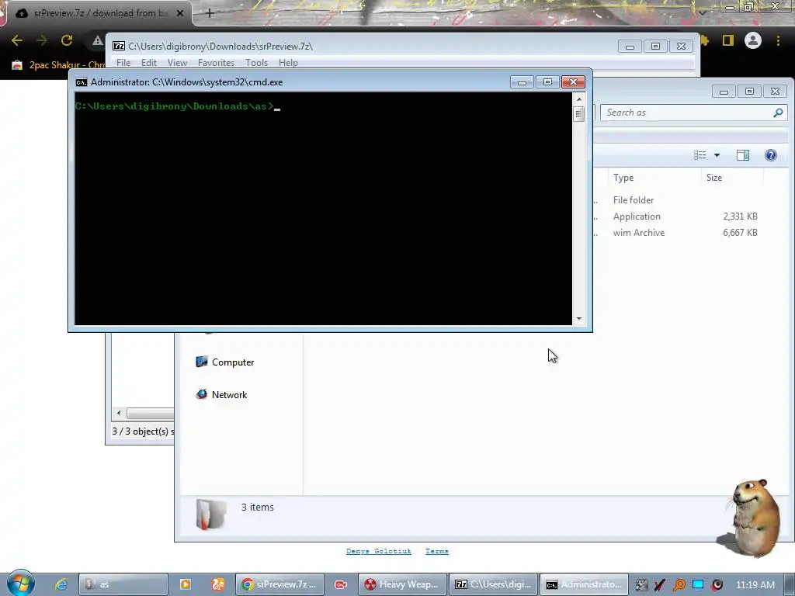Open the Terms link

pos(437,551)
